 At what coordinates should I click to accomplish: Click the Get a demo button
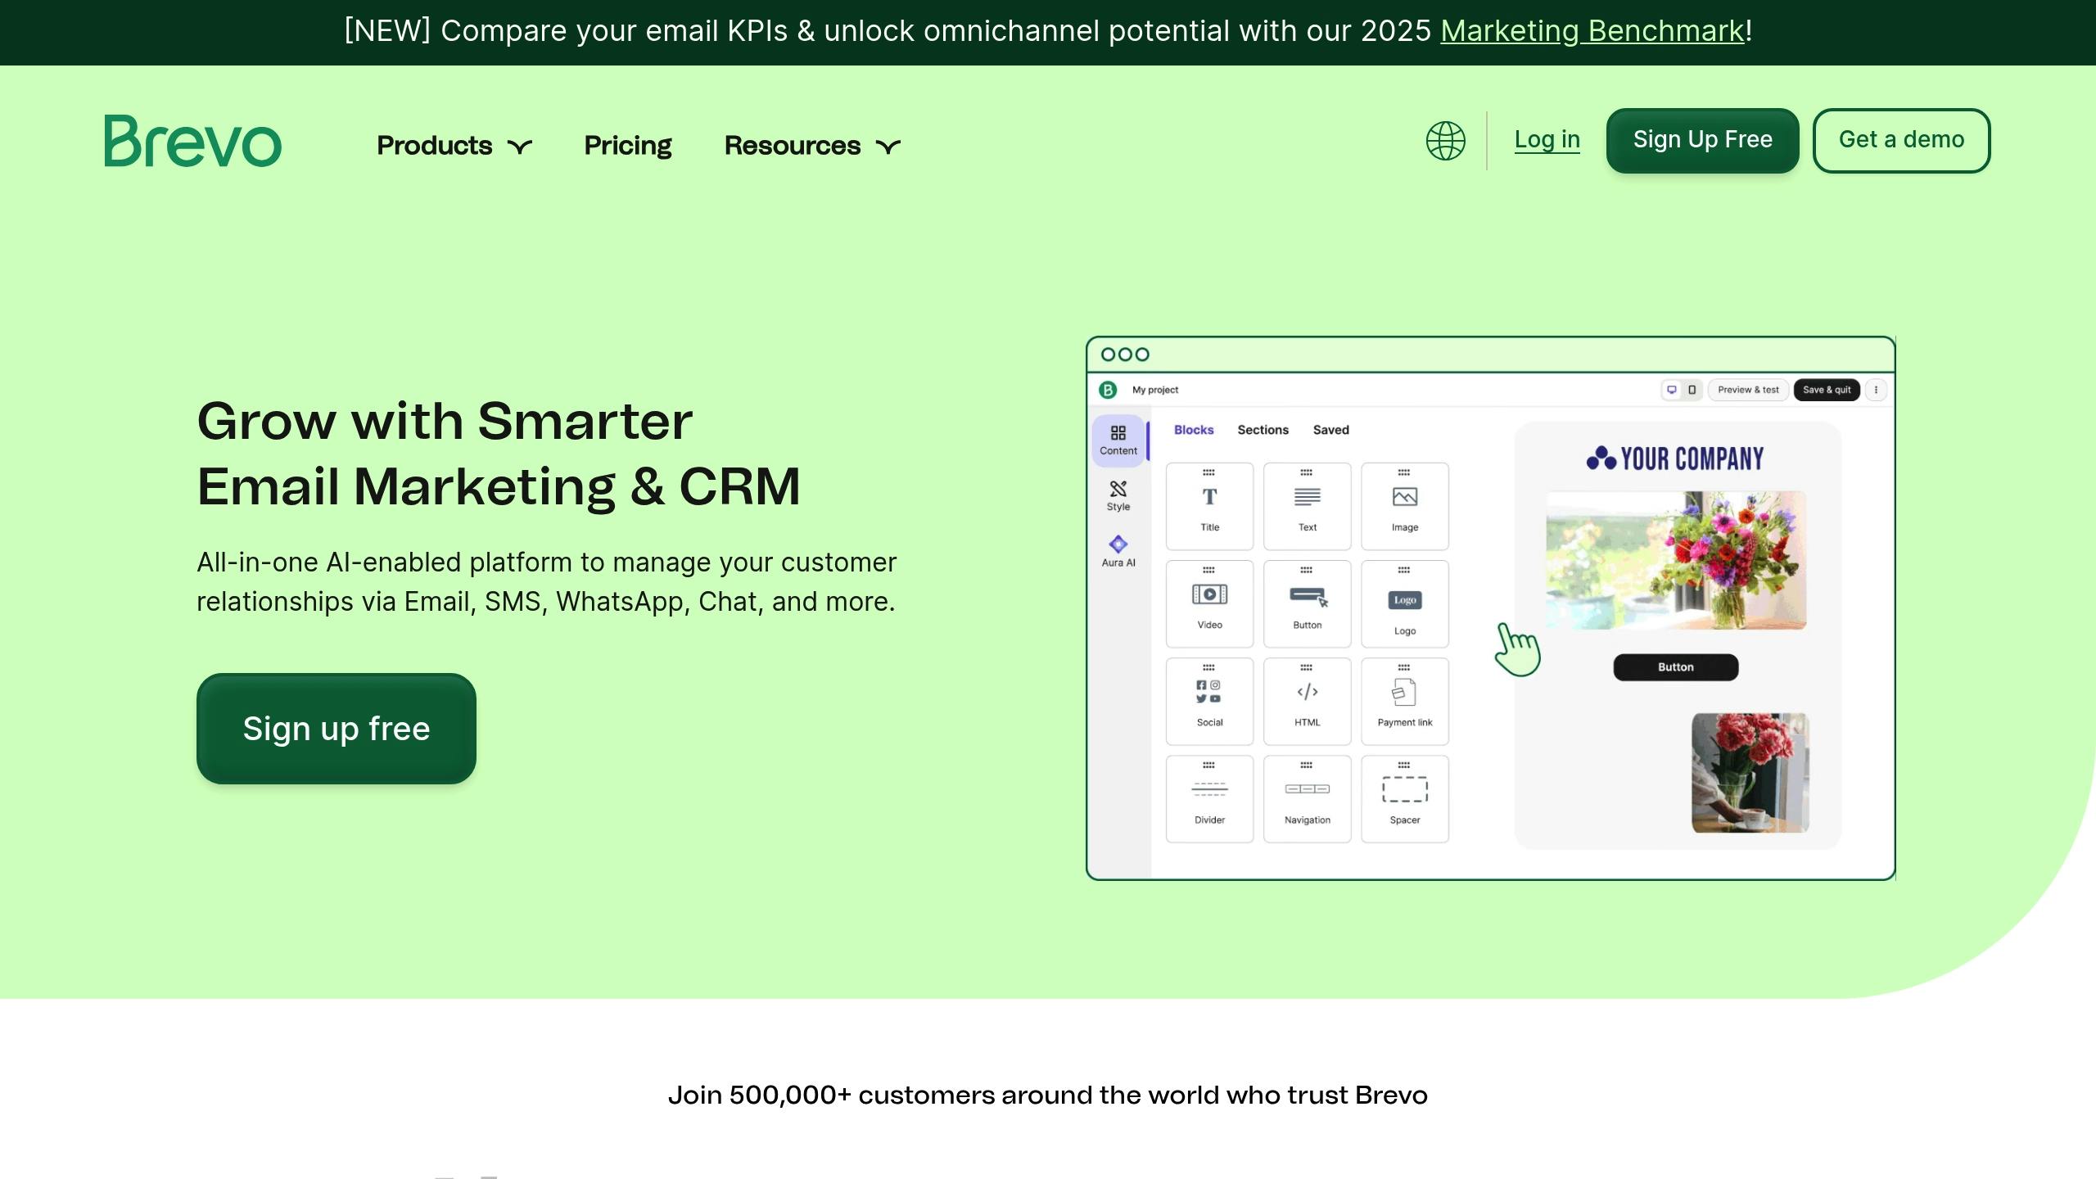(x=1901, y=140)
